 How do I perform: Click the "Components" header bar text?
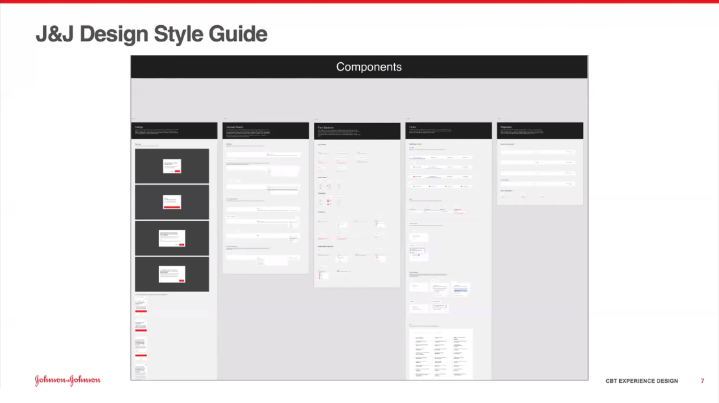(369, 67)
